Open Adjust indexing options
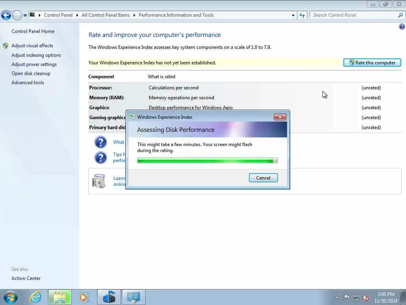This screenshot has width=406, height=305. click(36, 55)
